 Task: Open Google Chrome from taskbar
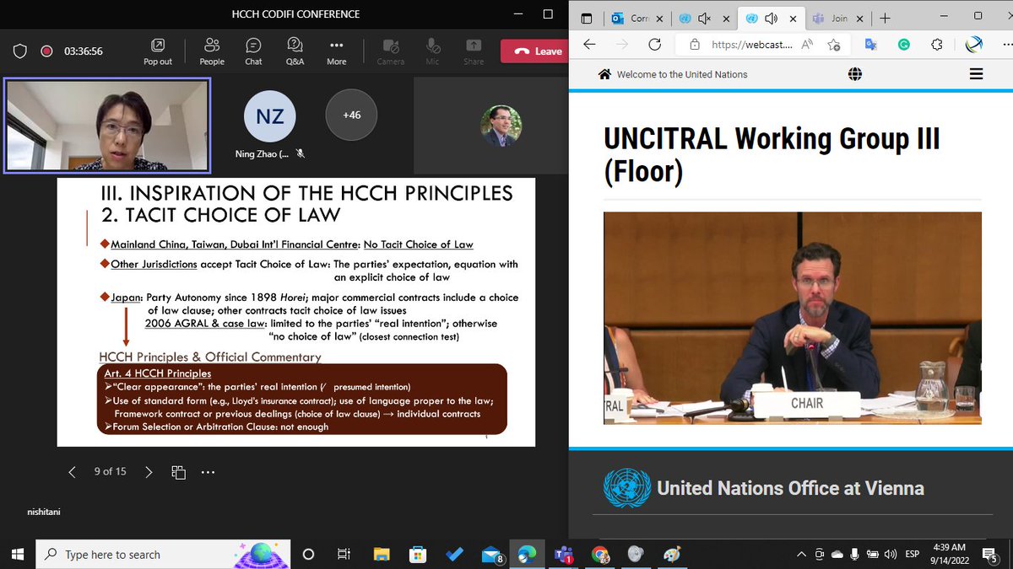point(600,554)
